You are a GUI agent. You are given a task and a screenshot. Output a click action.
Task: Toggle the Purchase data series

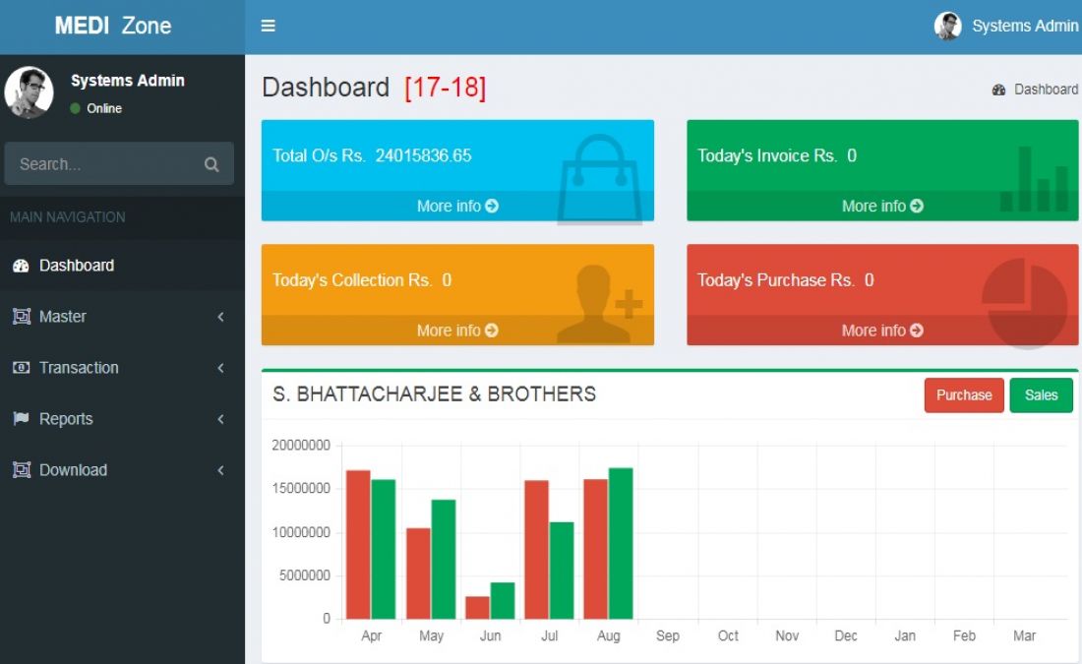(964, 394)
